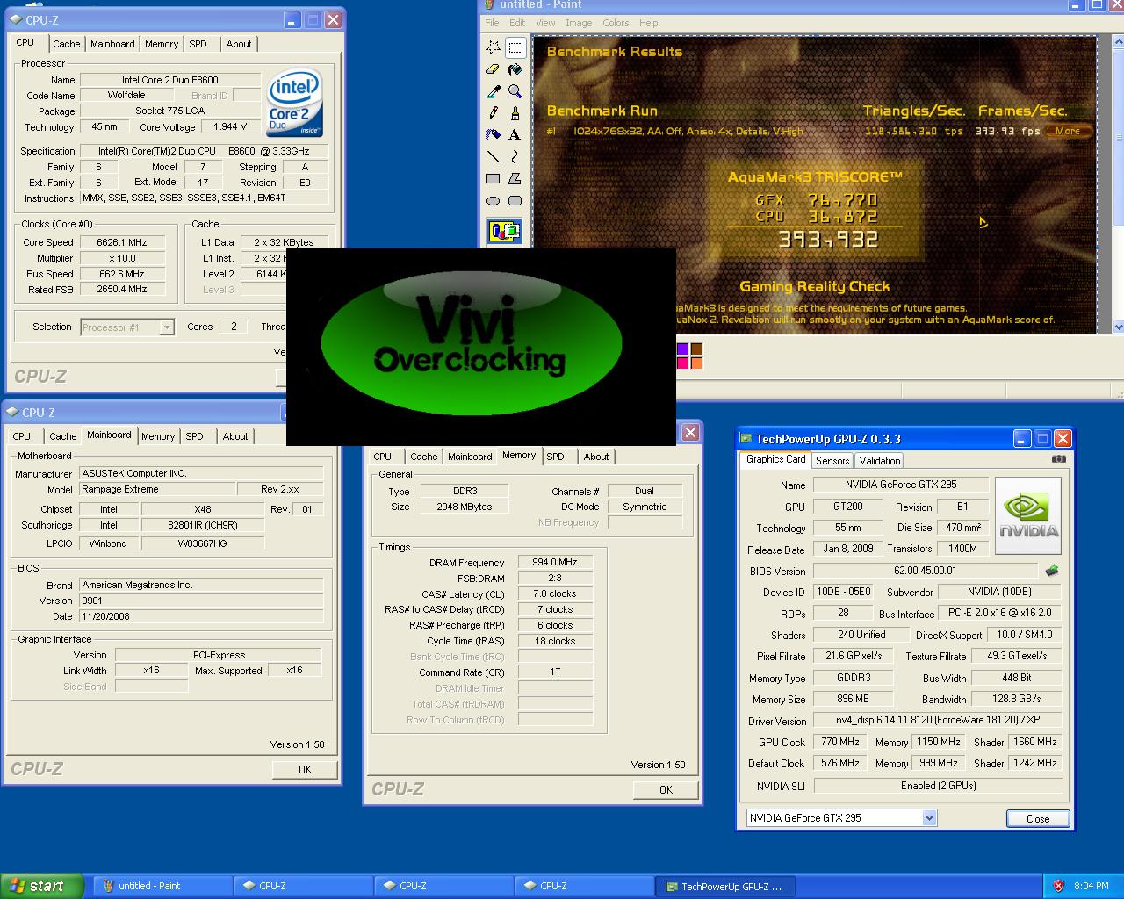Viewport: 1124px width, 899px height.
Task: Click the DRAM Frequency value 994.0 MHz
Action: [x=555, y=562]
